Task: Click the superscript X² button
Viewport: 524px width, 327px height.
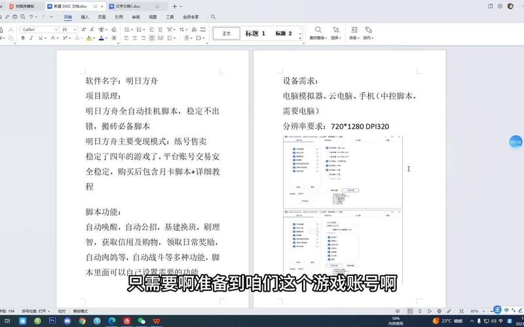Action: (65, 39)
